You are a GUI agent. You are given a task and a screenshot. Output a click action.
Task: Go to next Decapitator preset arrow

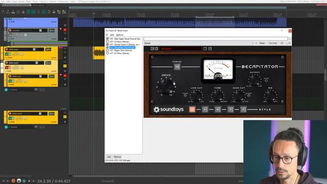[x=156, y=49]
